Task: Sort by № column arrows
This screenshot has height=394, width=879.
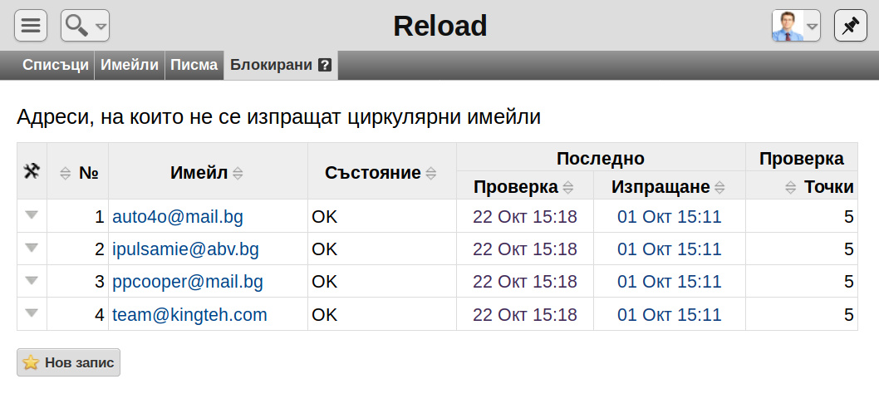Action: [x=66, y=174]
